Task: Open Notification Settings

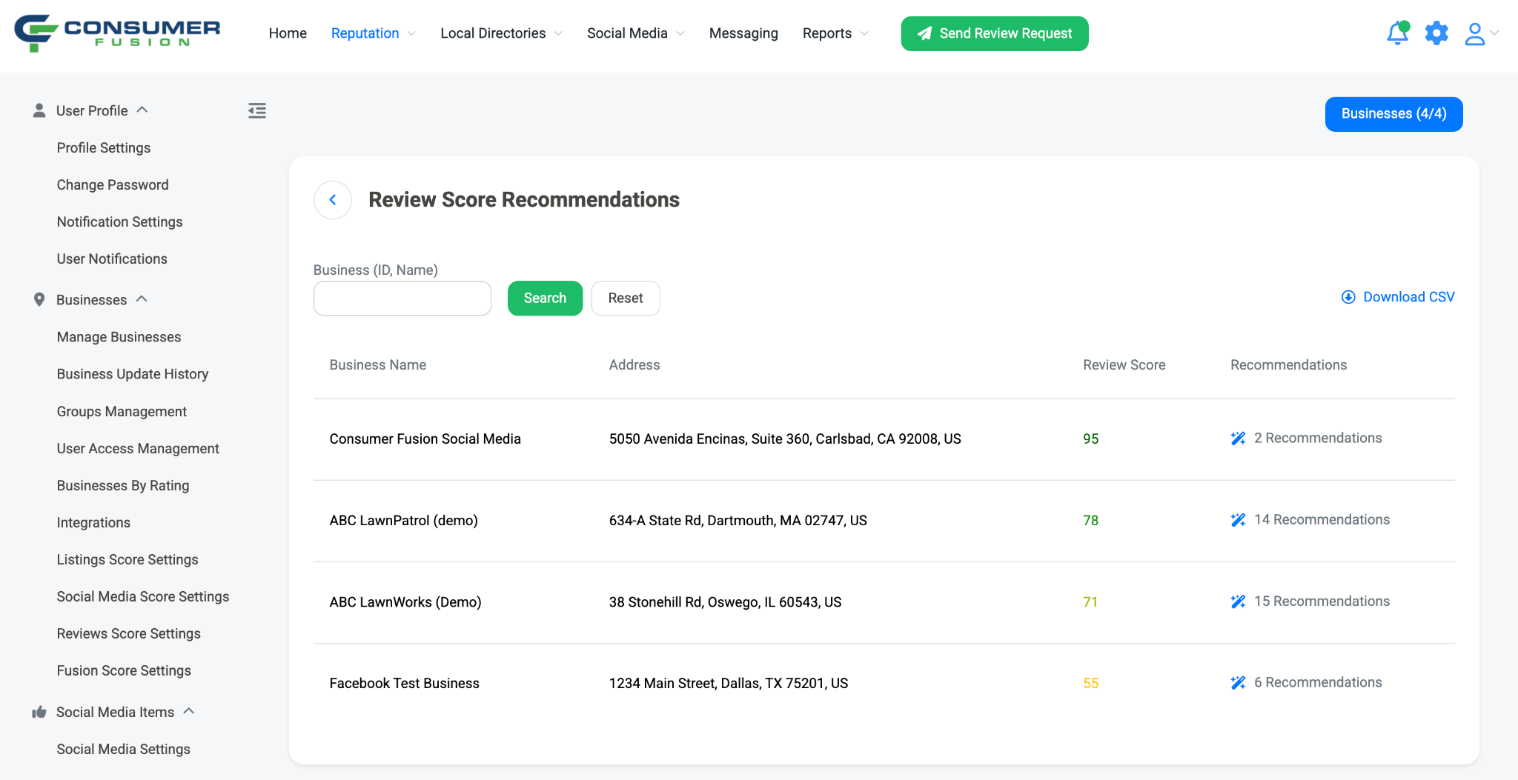Action: coord(120,221)
